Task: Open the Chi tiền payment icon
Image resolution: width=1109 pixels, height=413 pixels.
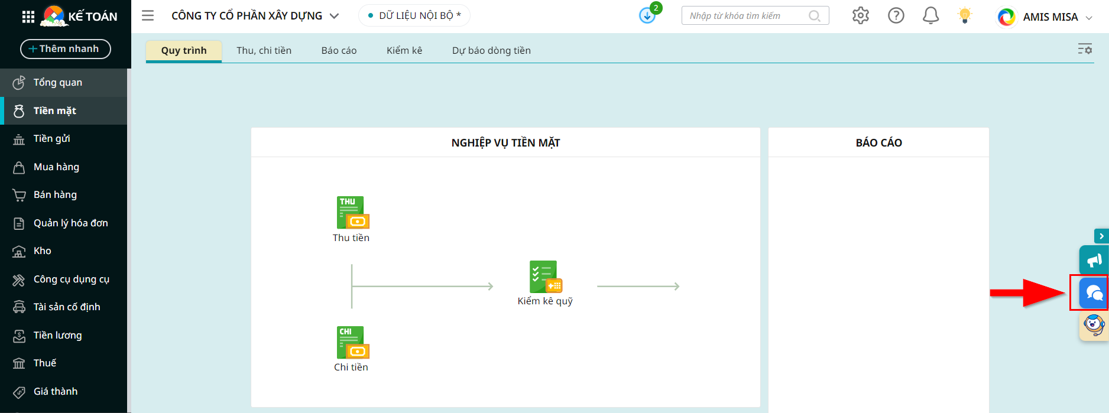Action: 352,343
